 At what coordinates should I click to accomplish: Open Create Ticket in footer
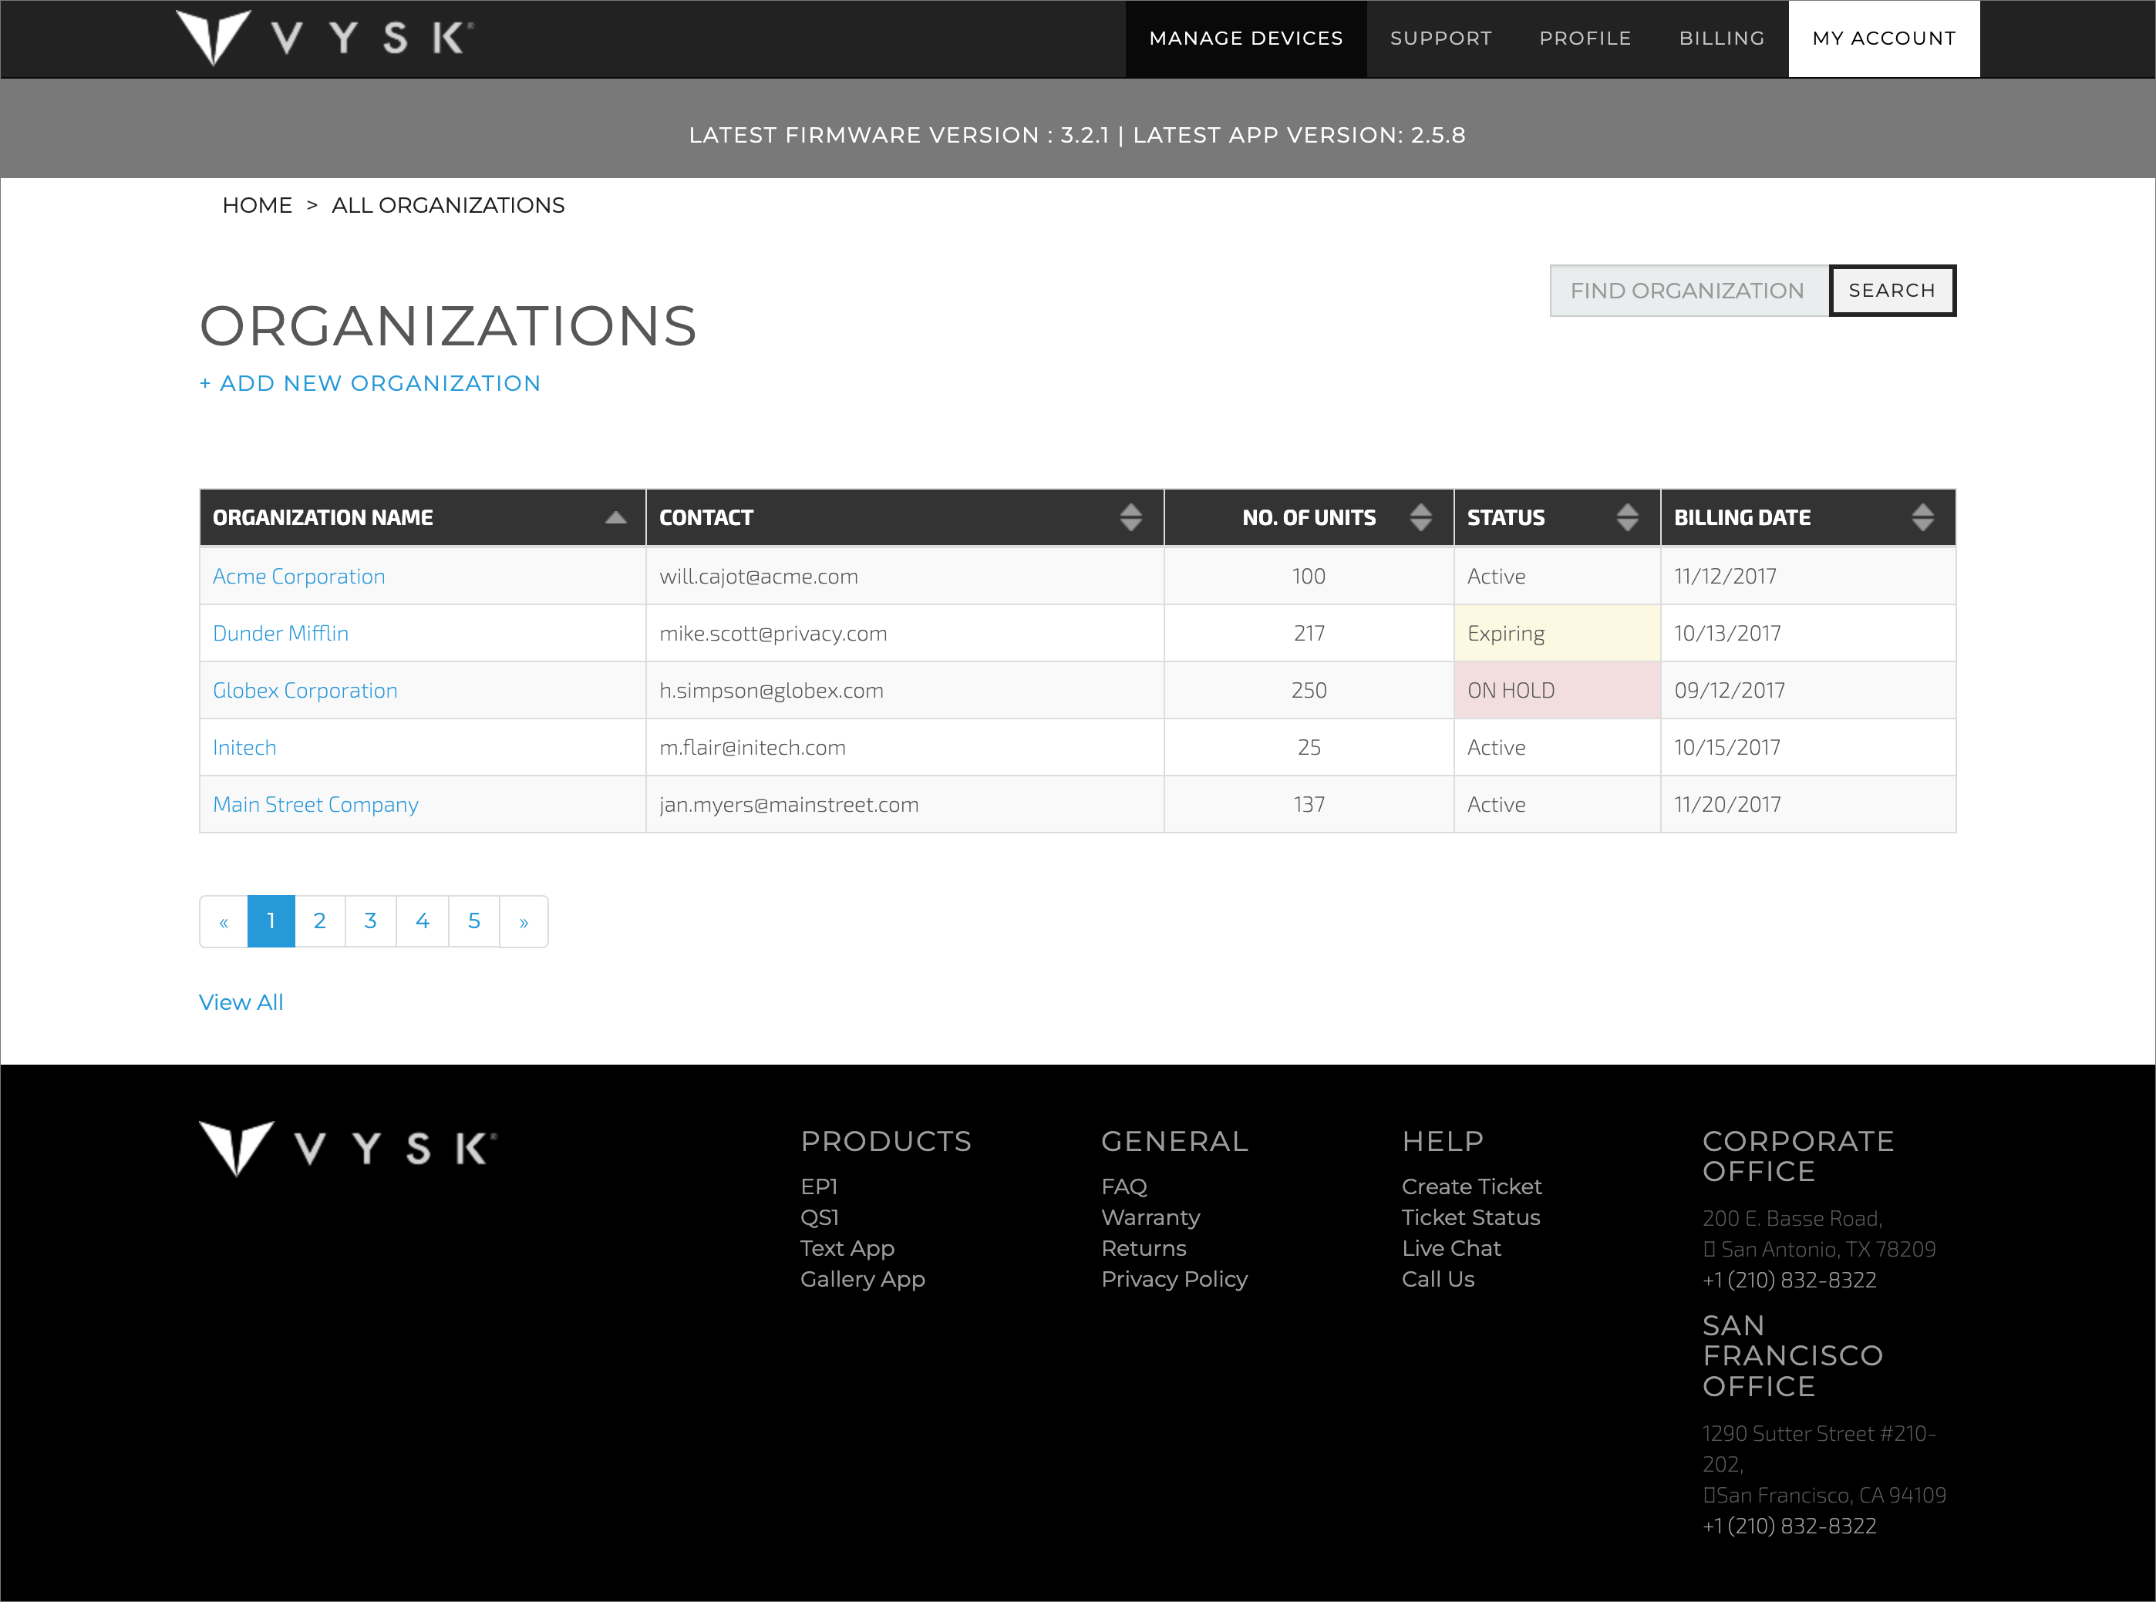pos(1470,1187)
